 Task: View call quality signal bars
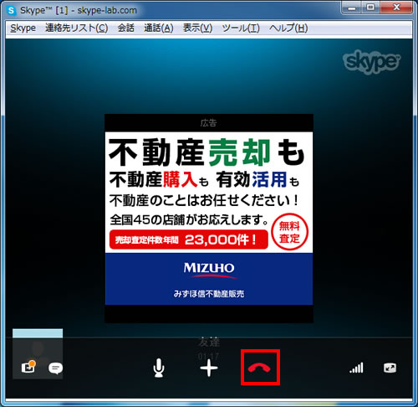(x=356, y=368)
